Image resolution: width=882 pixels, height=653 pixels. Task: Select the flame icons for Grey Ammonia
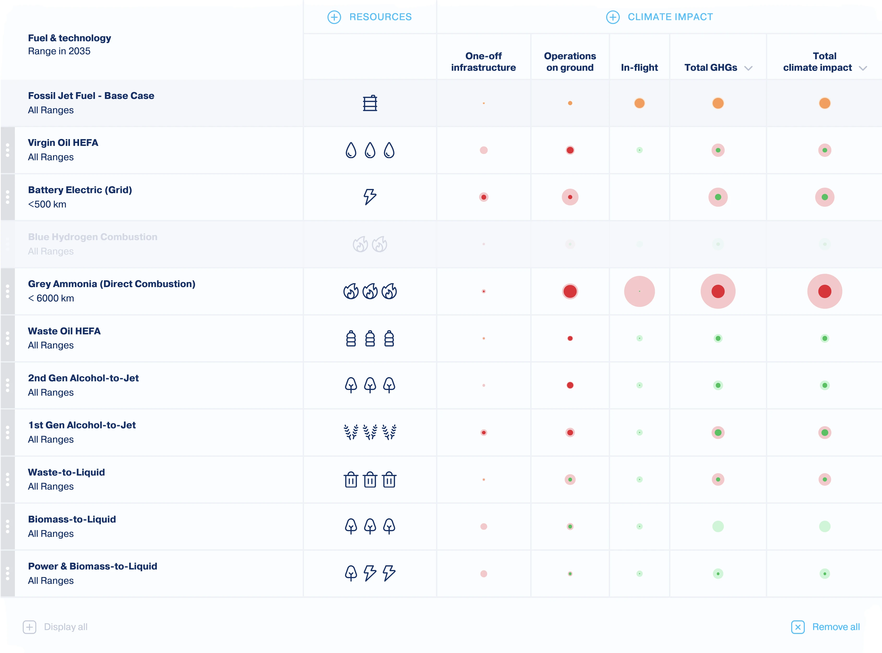click(370, 291)
